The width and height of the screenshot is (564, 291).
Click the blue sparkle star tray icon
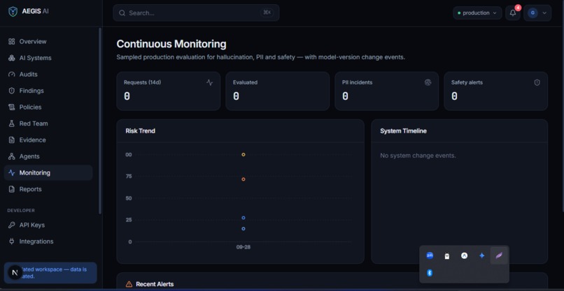point(482,256)
